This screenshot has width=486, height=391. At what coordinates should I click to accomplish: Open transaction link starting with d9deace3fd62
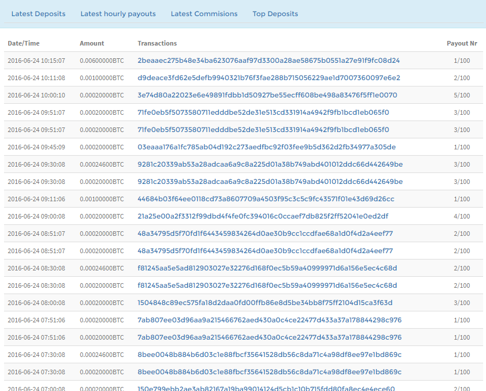269,78
